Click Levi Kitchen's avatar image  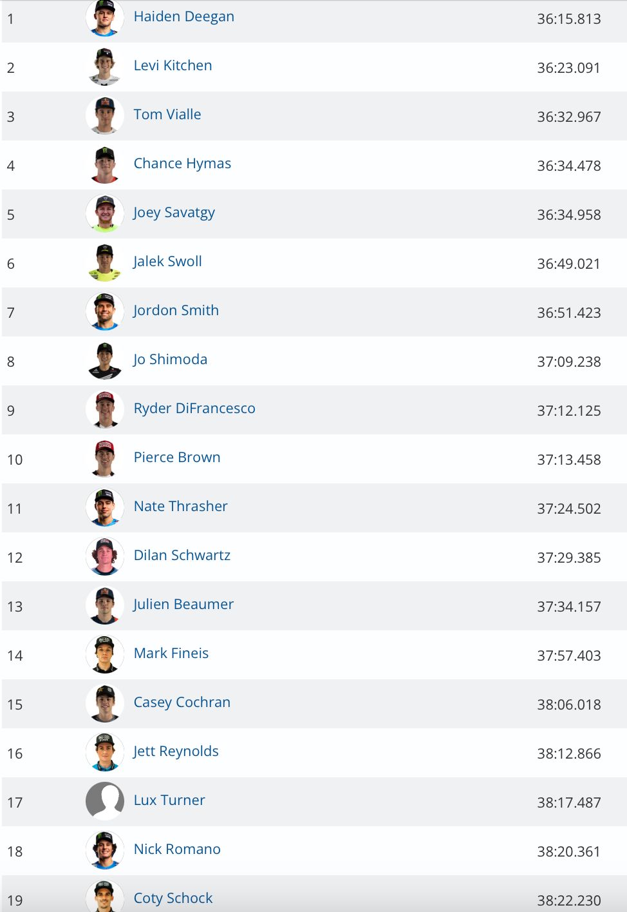[104, 67]
